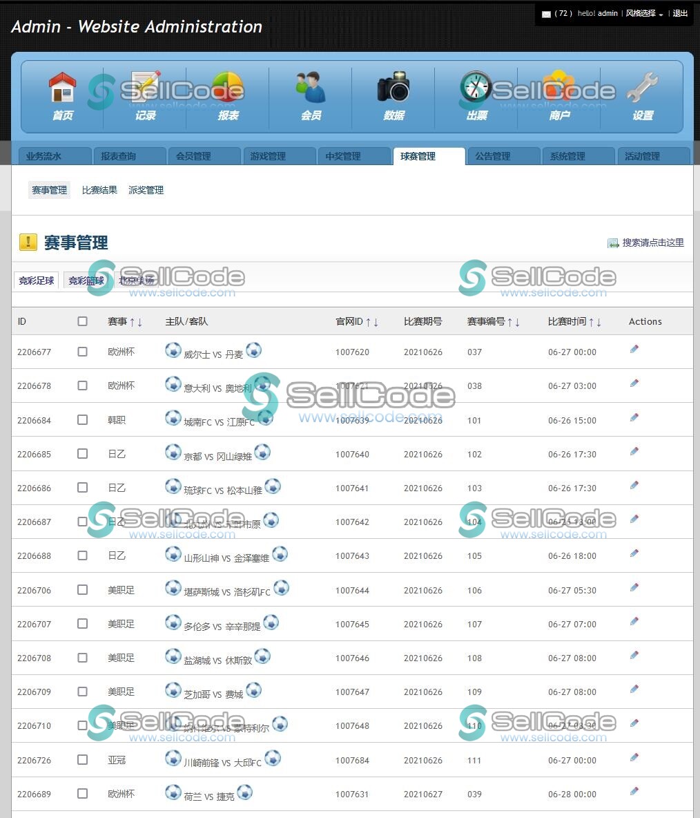The image size is (700, 818).
Task: Sort 赛事 column descending with down arrow
Action: (139, 323)
